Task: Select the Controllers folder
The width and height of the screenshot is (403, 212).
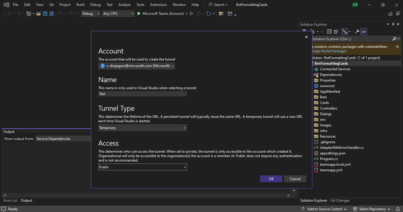Action: point(328,108)
